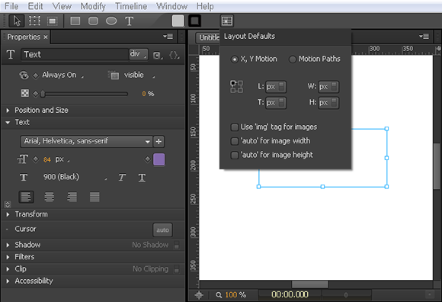Enable Use 'img' tag for images

[x=234, y=127]
